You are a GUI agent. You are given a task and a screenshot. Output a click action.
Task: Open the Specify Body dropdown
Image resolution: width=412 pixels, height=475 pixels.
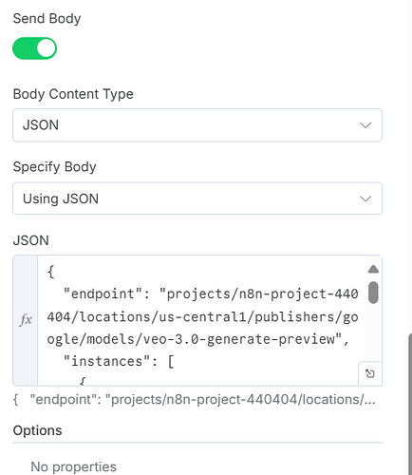click(x=197, y=199)
